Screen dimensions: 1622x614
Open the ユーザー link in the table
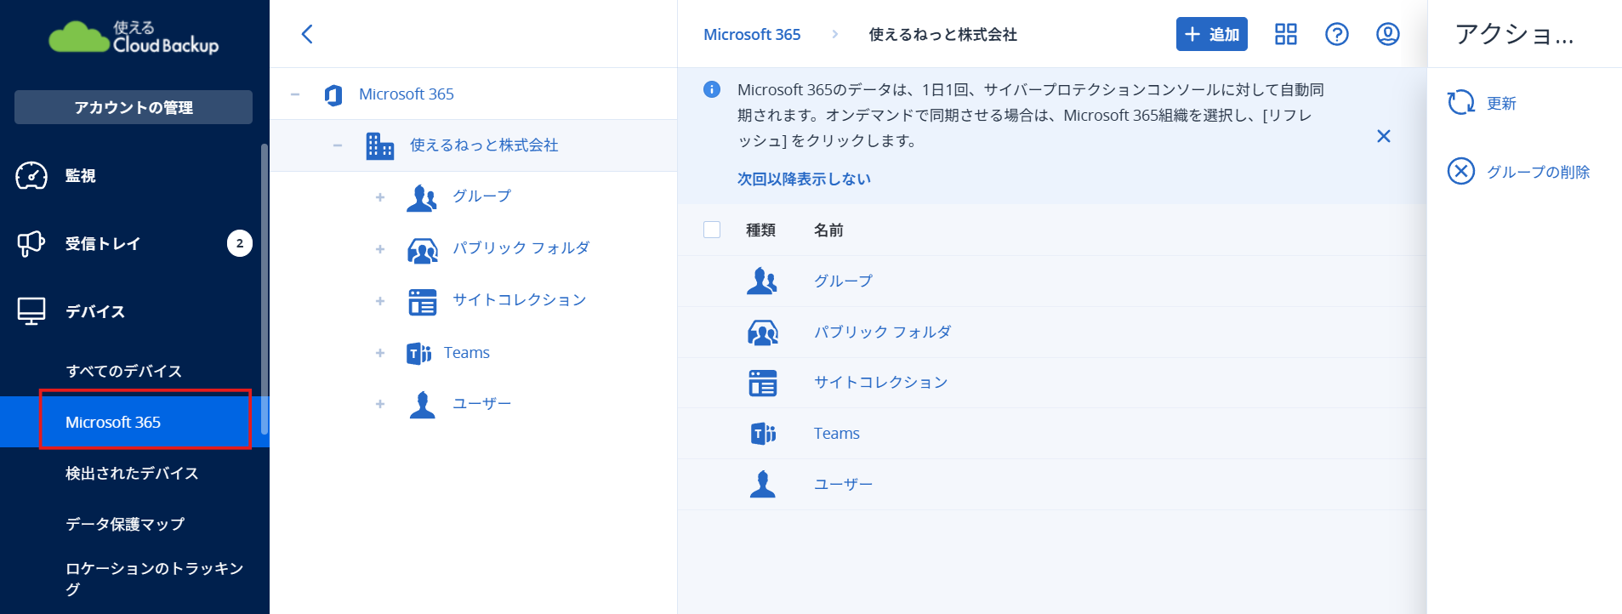843,484
